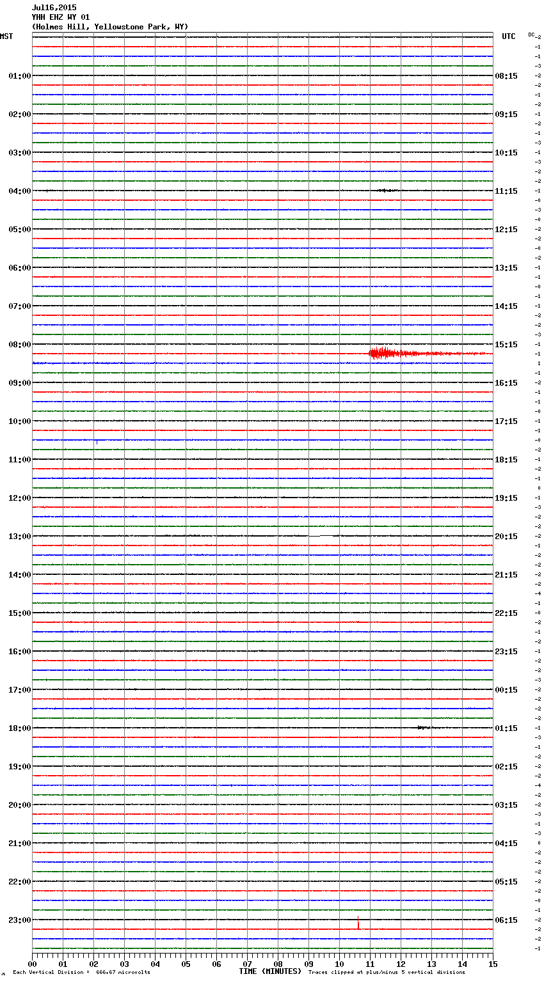The width and height of the screenshot is (544, 981).
Task: Click the TIME (MINUTES) axis label
Action: tap(270, 971)
